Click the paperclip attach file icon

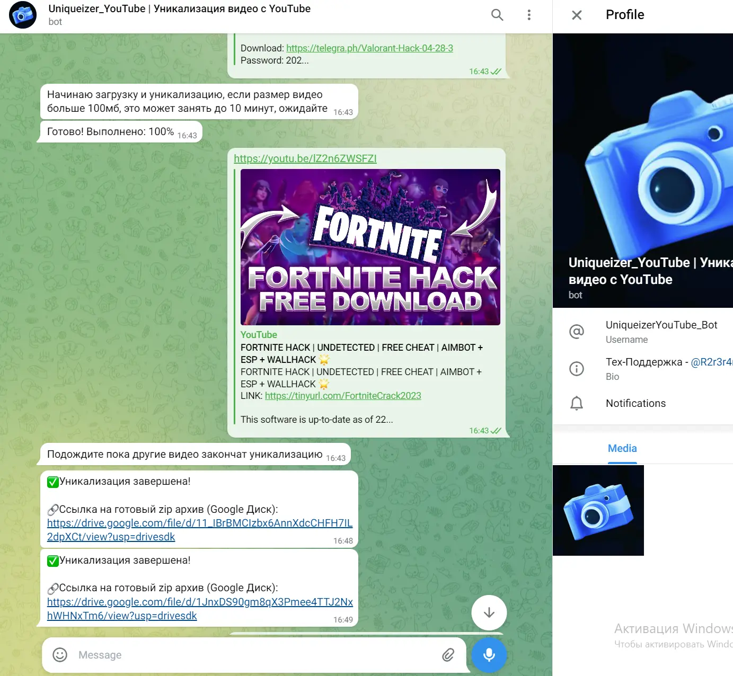[448, 655]
